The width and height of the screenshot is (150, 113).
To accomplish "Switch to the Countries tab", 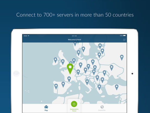I will [102, 108].
